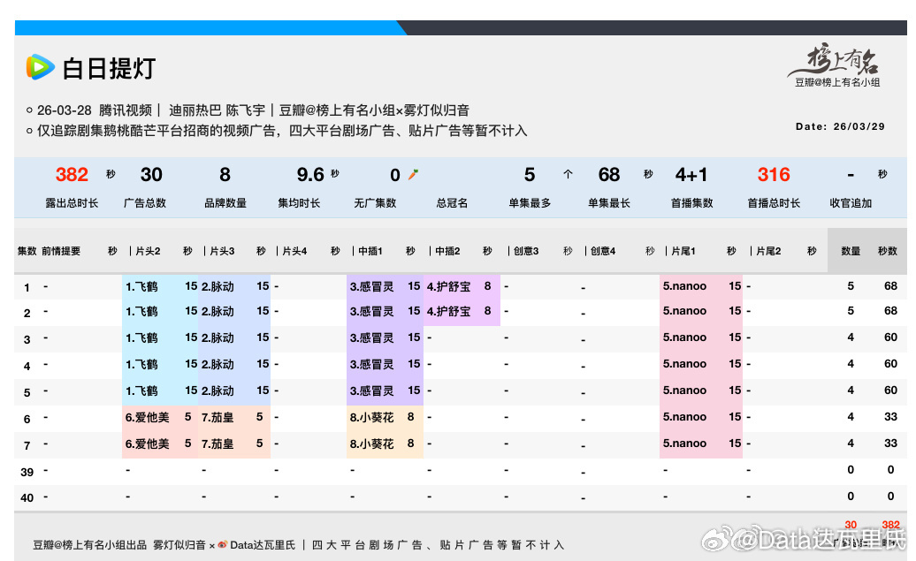Click 7.茄皇 in episode 6 row
The image size is (916, 561).
pyautogui.click(x=218, y=417)
